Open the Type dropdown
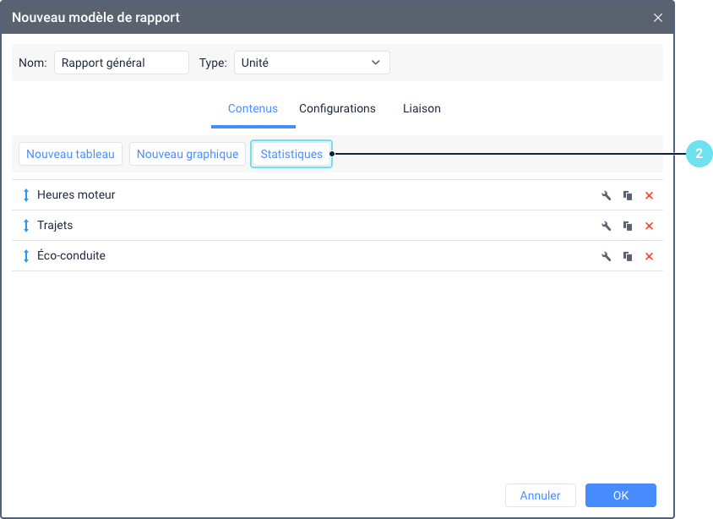The image size is (713, 519). click(312, 63)
